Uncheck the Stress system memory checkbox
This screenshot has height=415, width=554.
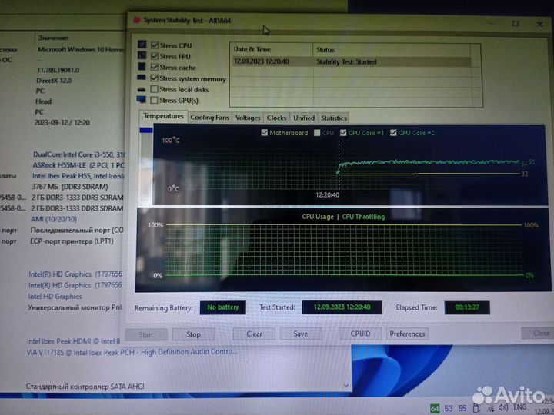pos(155,78)
